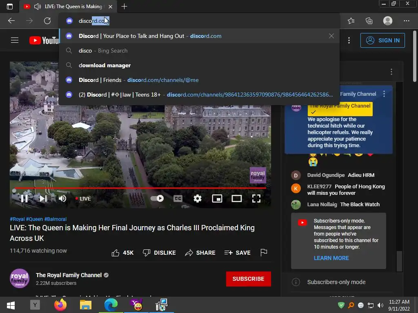418x313 pixels.
Task: Open the Discord Friends suggestion
Action: coord(199,80)
